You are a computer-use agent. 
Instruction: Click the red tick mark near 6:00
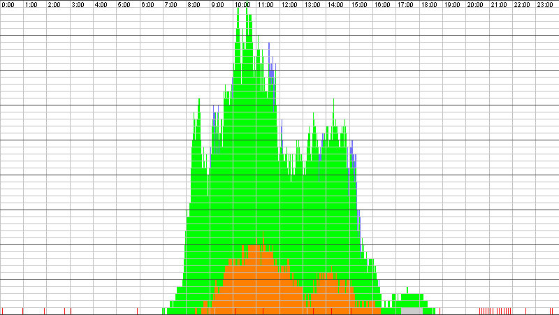click(137, 311)
